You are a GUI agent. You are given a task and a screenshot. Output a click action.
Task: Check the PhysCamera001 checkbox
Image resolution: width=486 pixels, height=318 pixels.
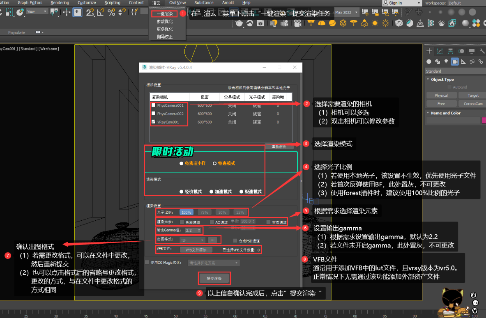click(153, 105)
